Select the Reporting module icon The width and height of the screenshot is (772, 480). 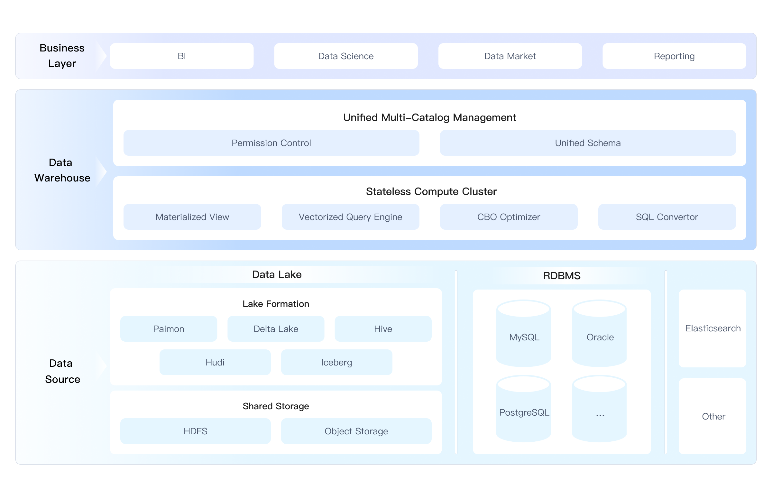[x=673, y=56]
